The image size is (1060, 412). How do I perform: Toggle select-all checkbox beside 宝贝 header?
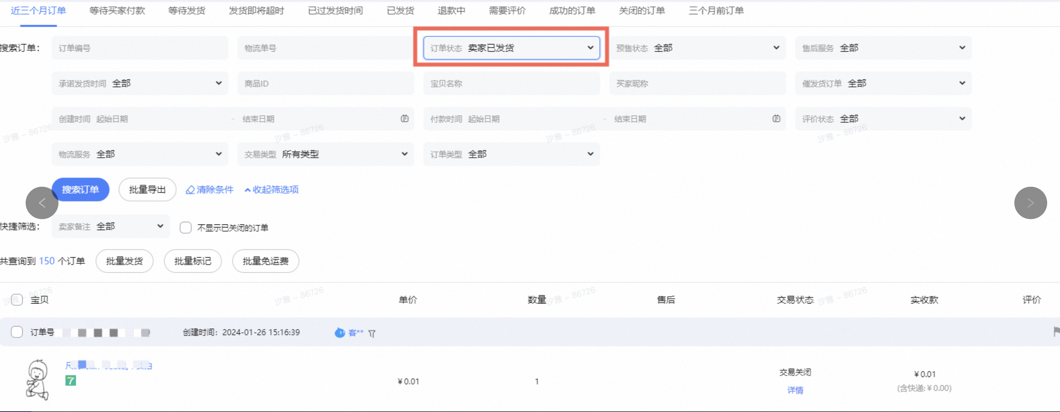pyautogui.click(x=17, y=299)
